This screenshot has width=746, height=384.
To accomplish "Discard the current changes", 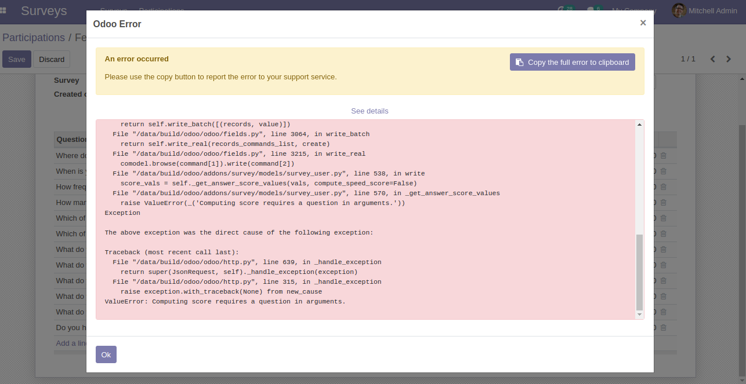I will [x=52, y=58].
